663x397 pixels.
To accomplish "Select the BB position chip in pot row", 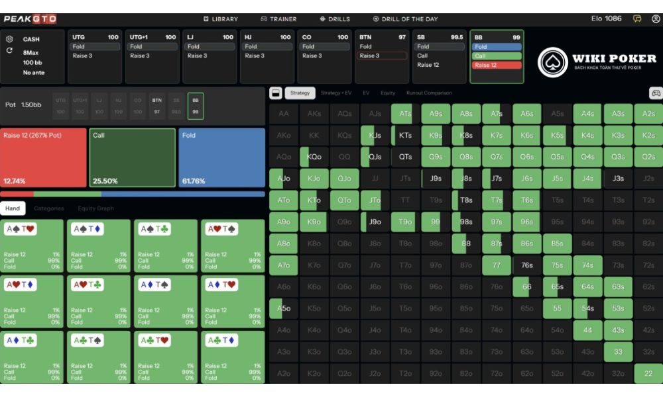I will coord(196,106).
